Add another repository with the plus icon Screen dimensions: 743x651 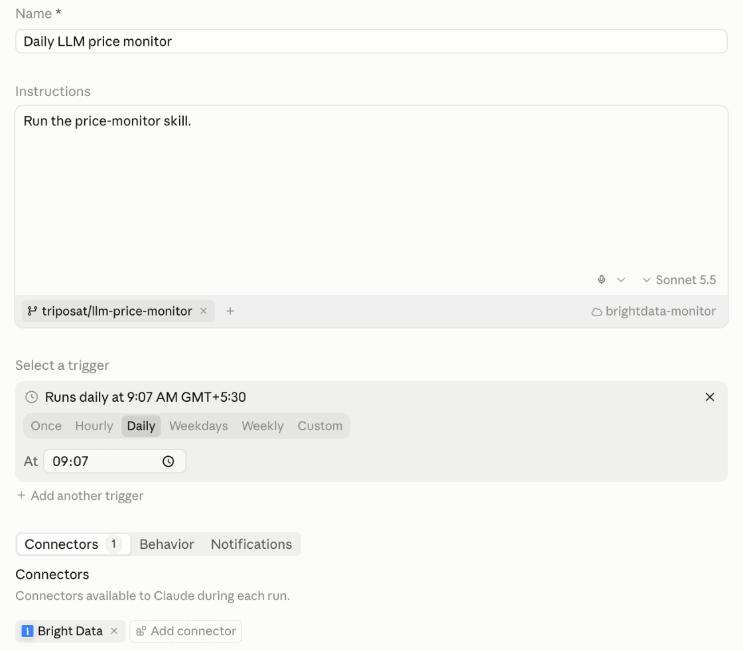pyautogui.click(x=230, y=311)
